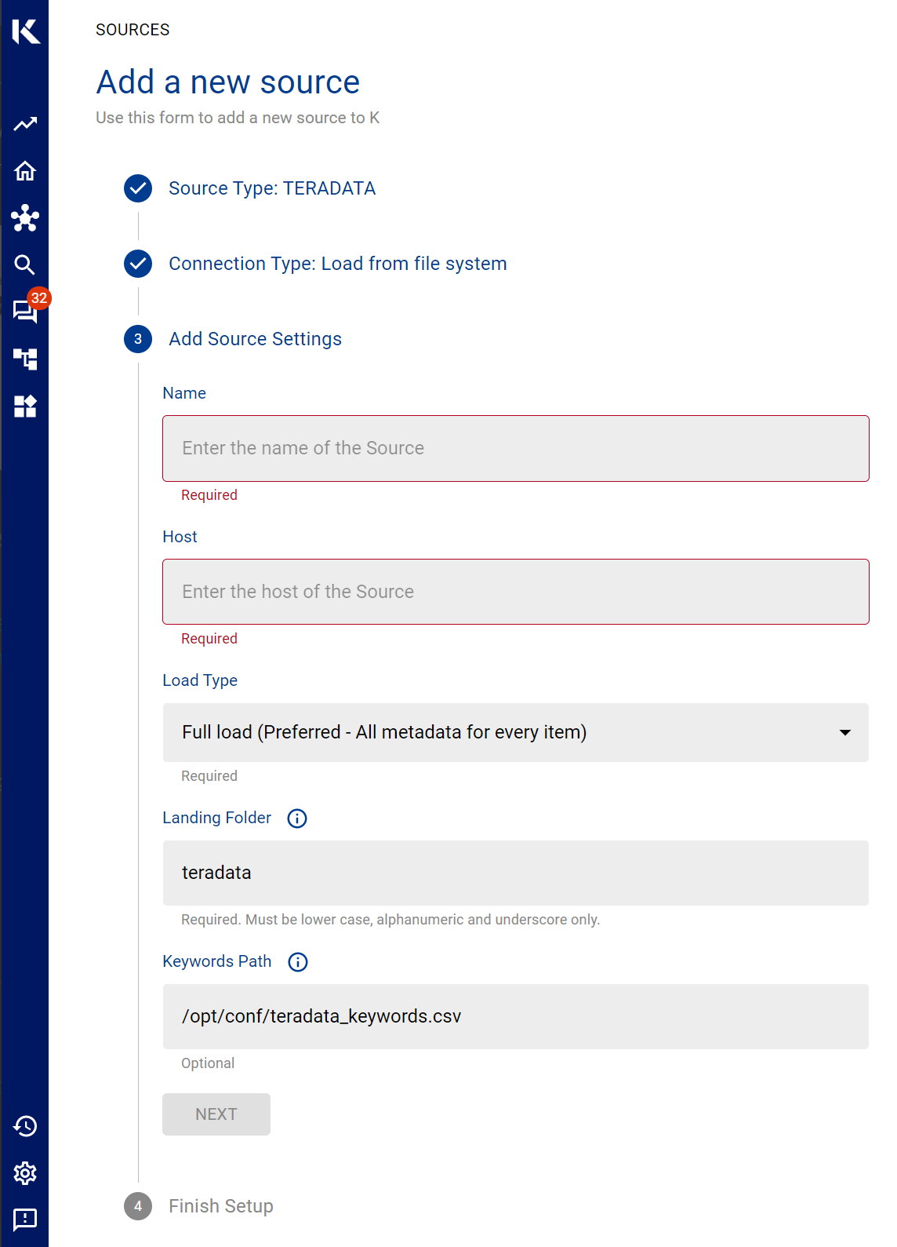Screen dimensions: 897x1247
Task: Open the hierarchy tree icon
Action: [x=25, y=359]
